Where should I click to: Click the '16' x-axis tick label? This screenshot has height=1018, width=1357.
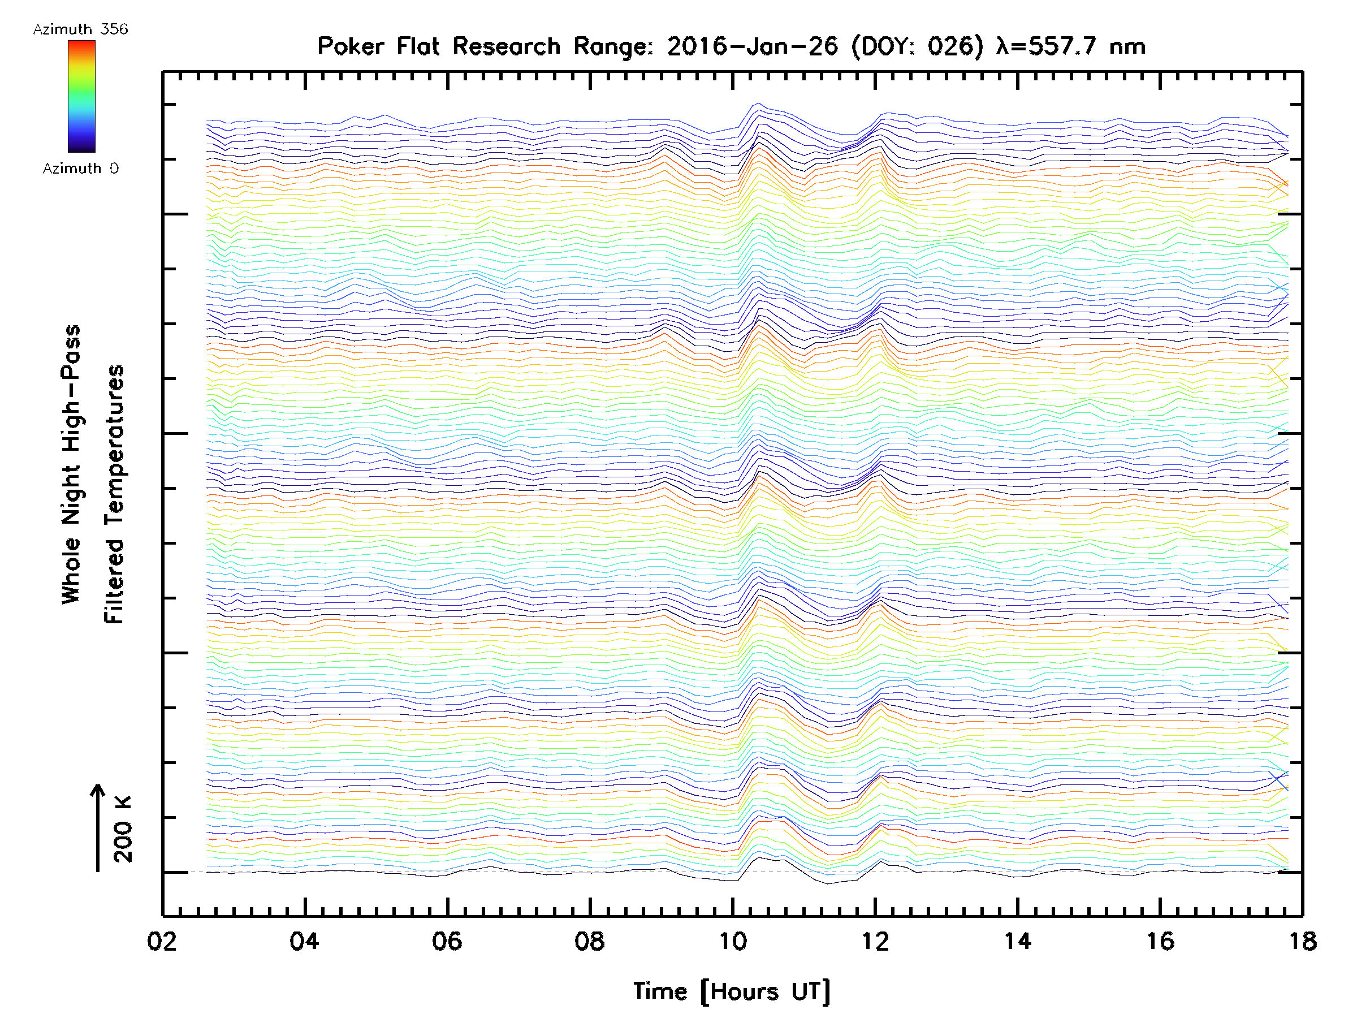[1160, 941]
